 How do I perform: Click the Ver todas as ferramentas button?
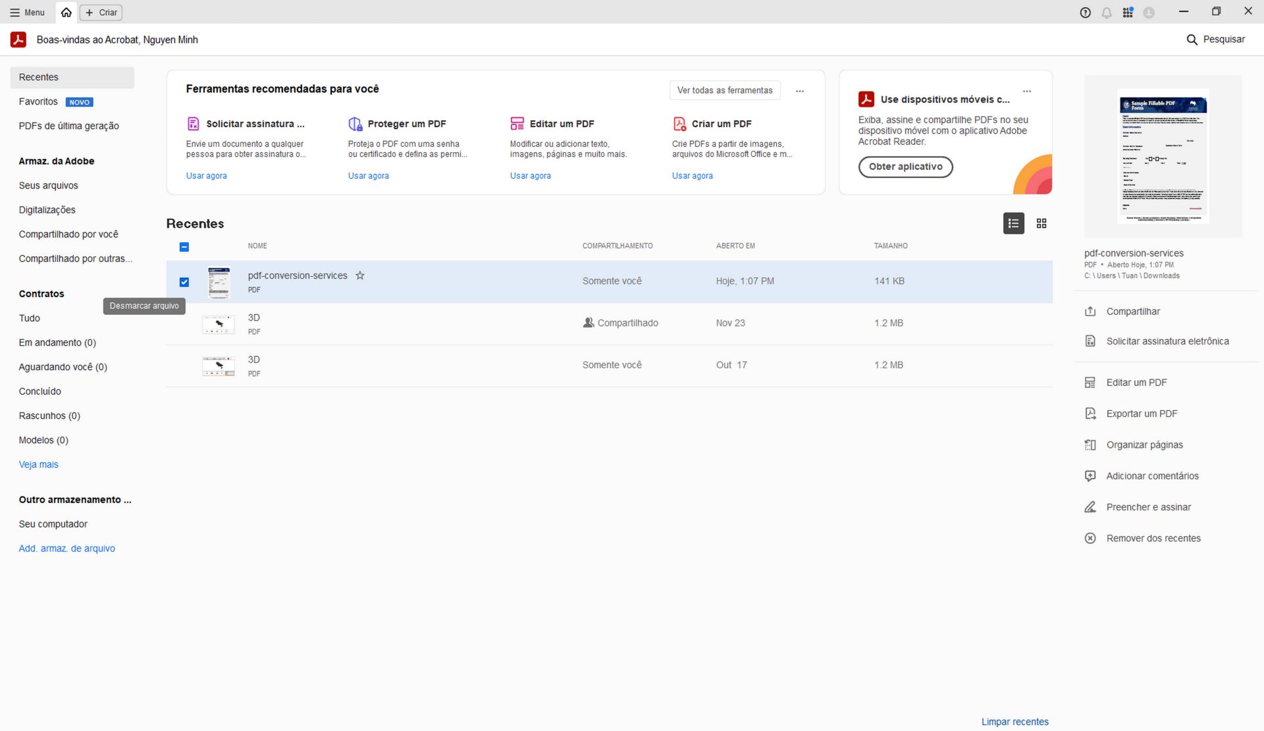(725, 90)
